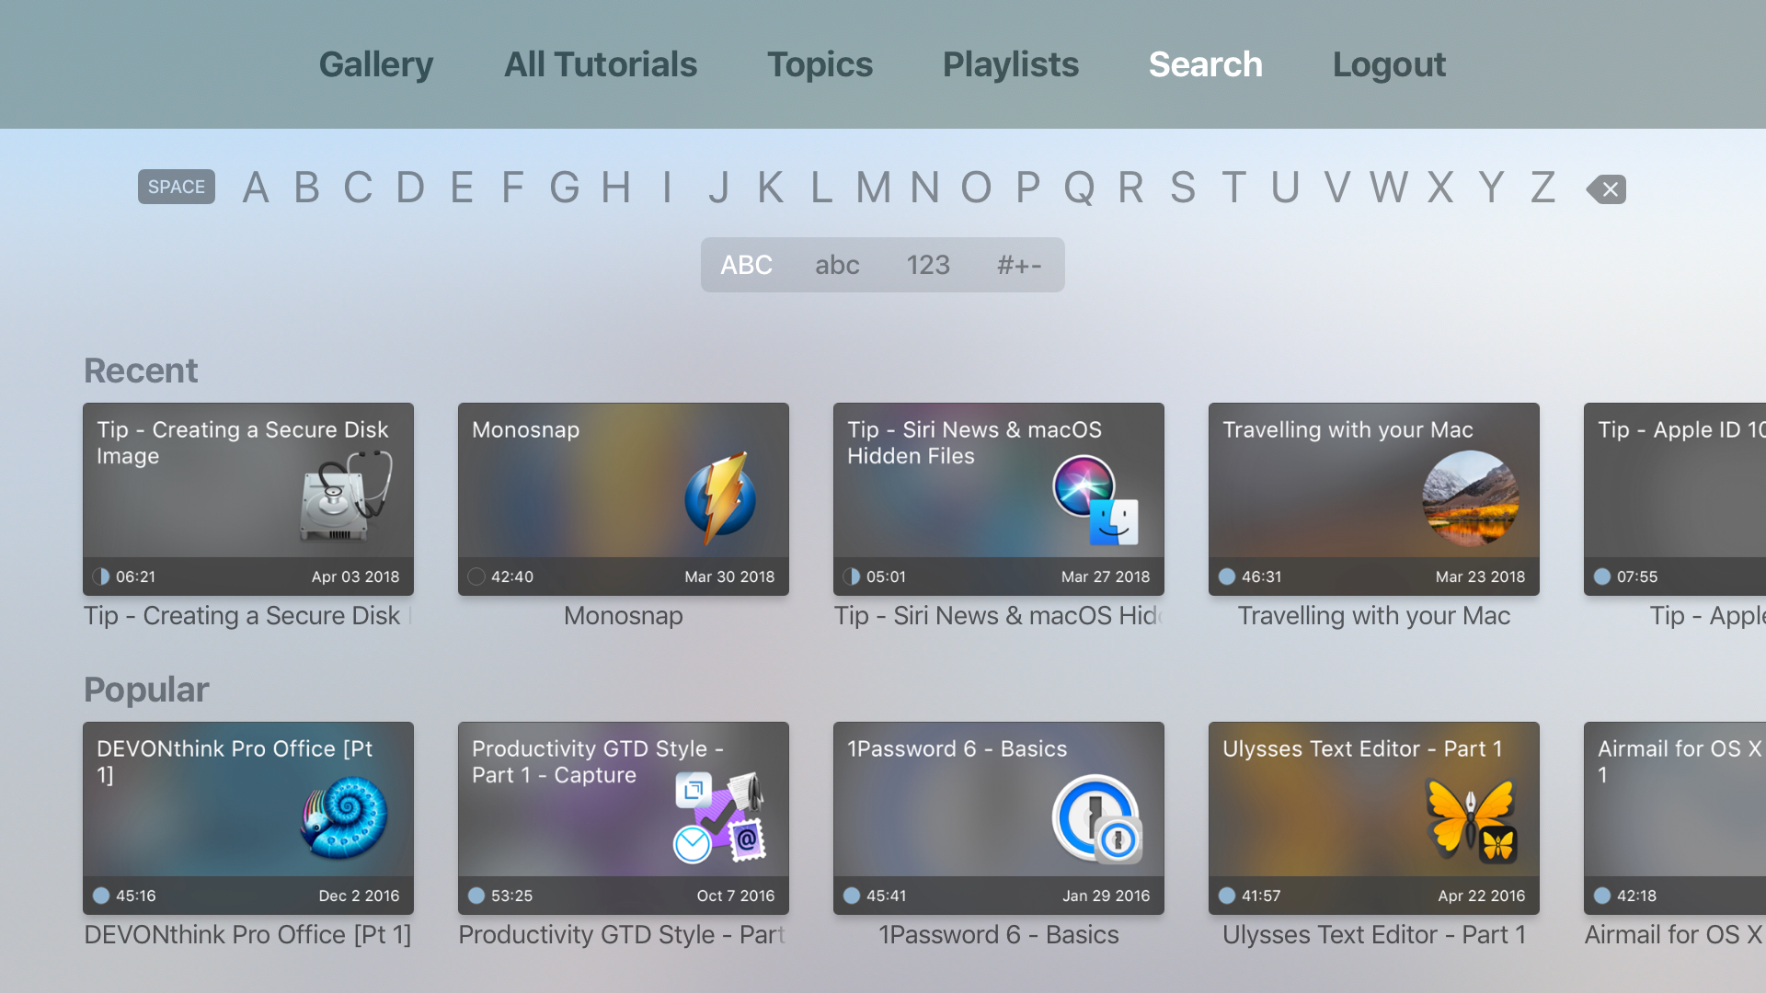The height and width of the screenshot is (993, 1766).
Task: Click the GTD productivity apps icon
Action: pos(719,817)
